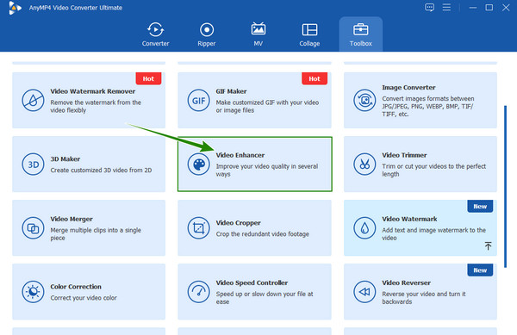Image resolution: width=517 pixels, height=335 pixels.
Task: Click the back-to-top arrow icon
Action: (488, 245)
